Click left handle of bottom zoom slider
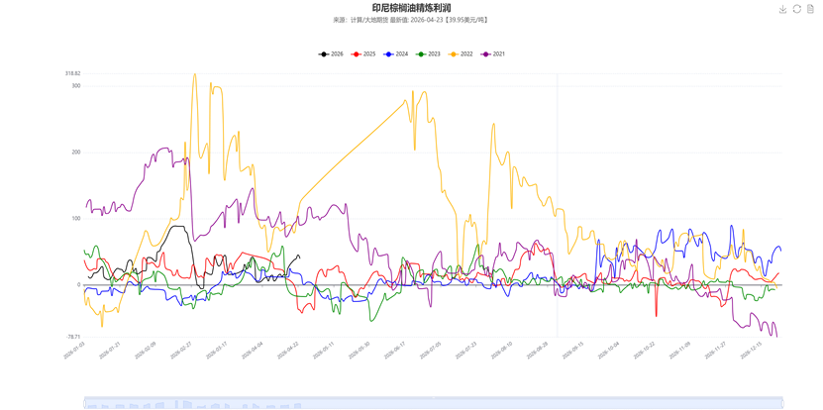The width and height of the screenshot is (823, 410). (85, 403)
